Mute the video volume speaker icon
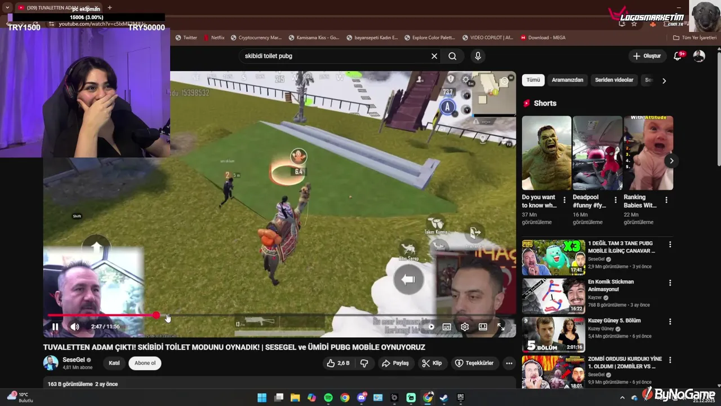 [75, 326]
